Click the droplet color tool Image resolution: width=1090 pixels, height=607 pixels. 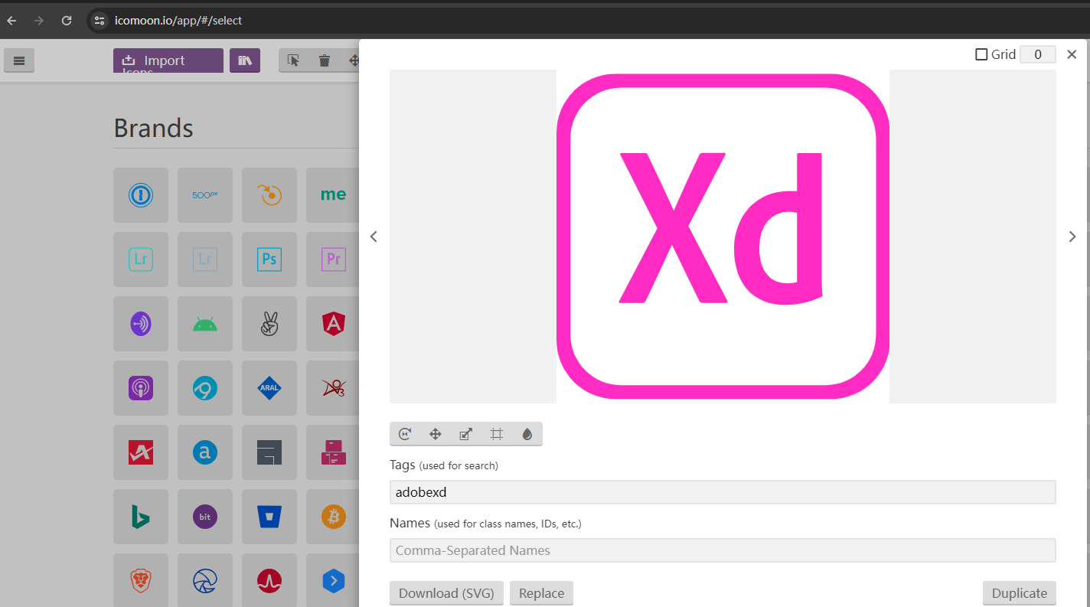pos(527,434)
